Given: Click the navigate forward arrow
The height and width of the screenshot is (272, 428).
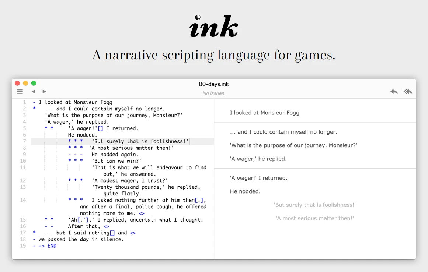Looking at the screenshot, I should [x=44, y=92].
